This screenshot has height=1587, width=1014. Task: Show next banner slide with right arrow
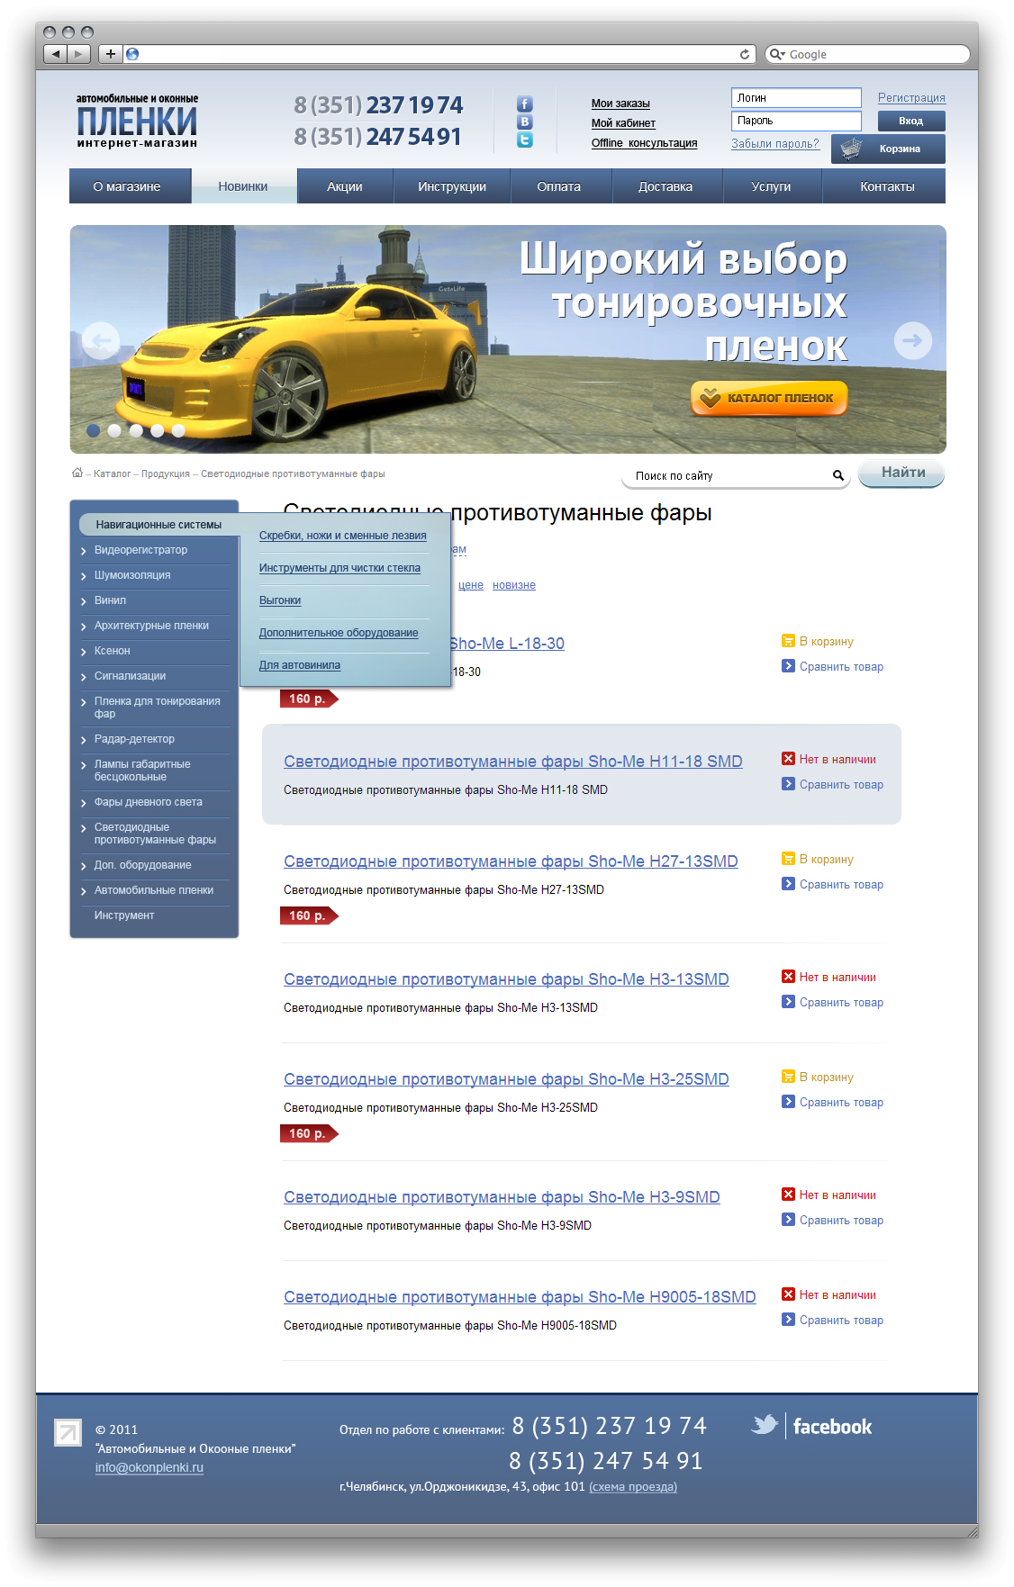coord(913,340)
